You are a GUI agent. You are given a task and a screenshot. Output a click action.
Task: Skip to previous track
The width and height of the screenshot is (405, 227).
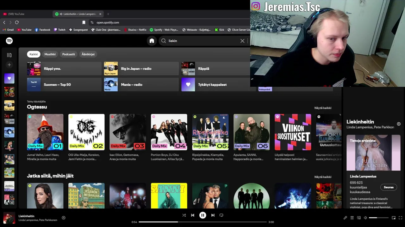click(x=192, y=215)
